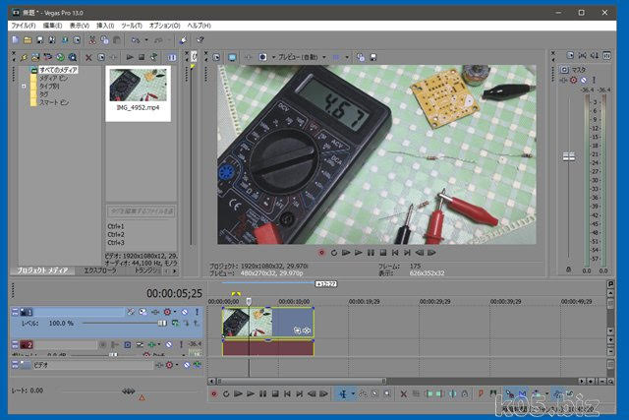Open the 挿入(I) menu

(x=105, y=26)
